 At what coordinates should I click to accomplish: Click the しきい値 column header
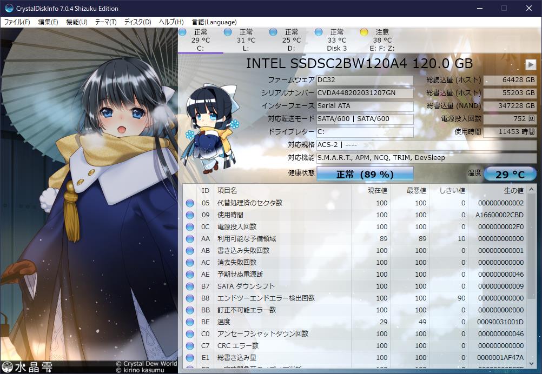[448, 191]
